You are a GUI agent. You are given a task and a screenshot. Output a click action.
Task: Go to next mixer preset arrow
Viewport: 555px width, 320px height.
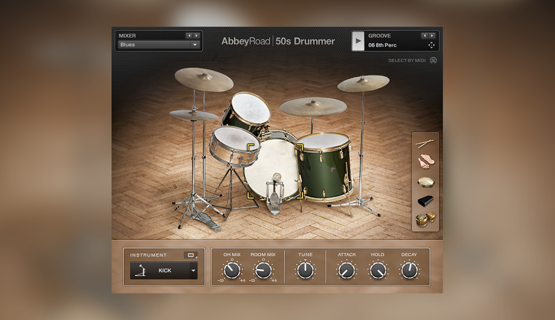pos(196,36)
